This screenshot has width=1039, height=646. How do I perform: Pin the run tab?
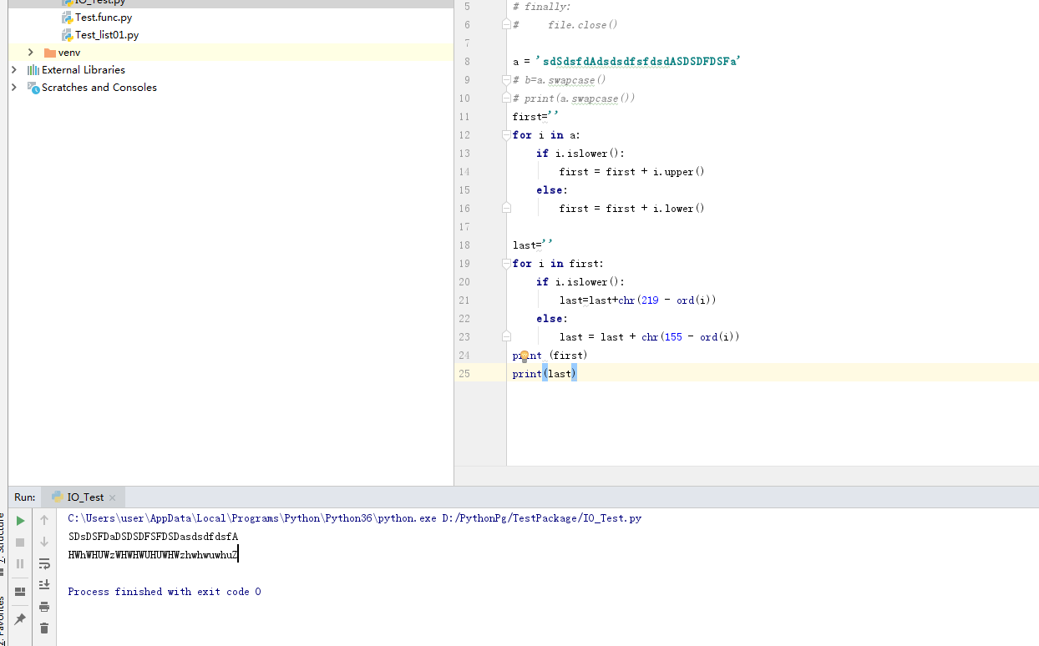20,619
